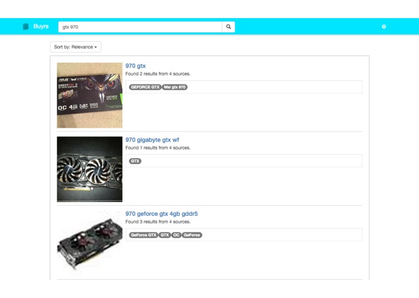419x298 pixels.
Task: Click 'Found 3 results from 4 sources.' text
Action: pyautogui.click(x=158, y=222)
